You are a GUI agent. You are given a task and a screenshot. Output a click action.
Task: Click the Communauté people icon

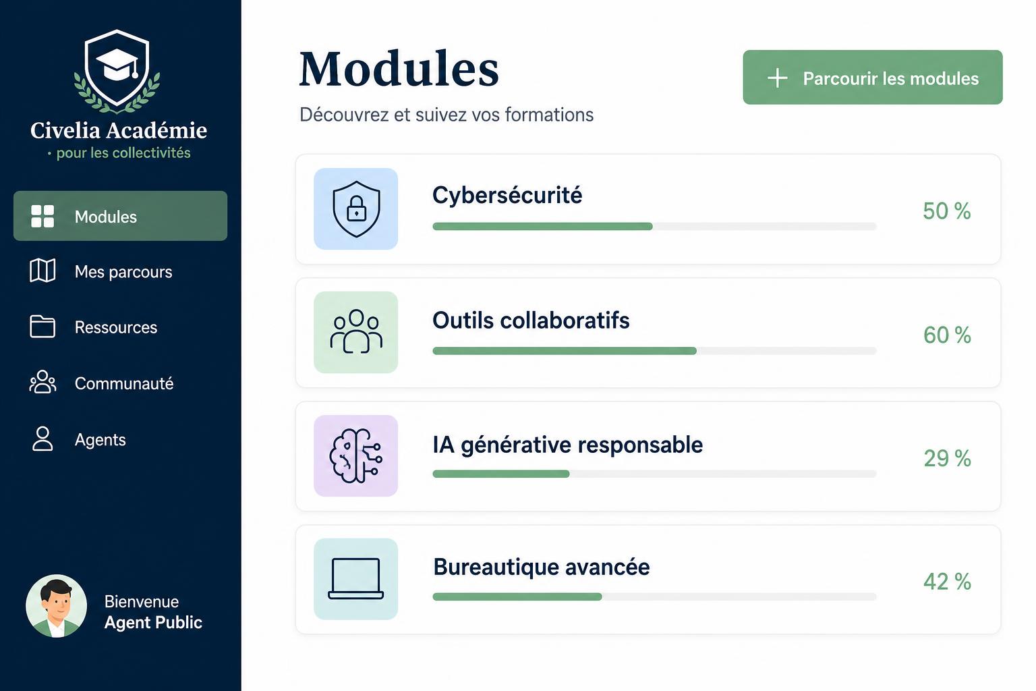(x=42, y=382)
